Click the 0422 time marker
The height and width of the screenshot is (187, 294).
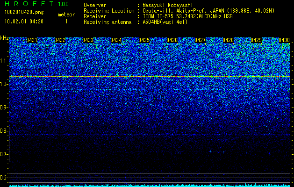pyautogui.click(x=60, y=40)
